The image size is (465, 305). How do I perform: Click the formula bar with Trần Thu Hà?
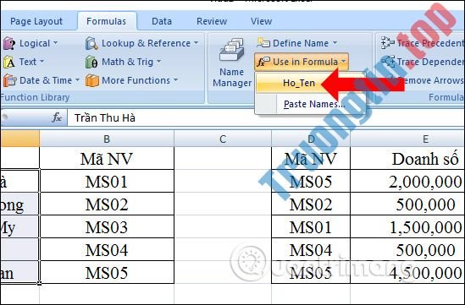(266, 117)
